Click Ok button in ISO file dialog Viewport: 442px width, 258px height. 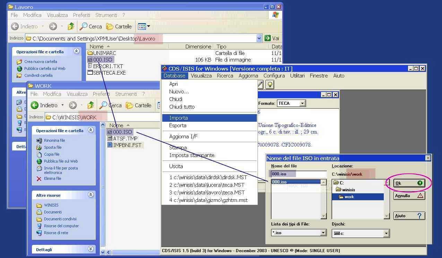409,183
